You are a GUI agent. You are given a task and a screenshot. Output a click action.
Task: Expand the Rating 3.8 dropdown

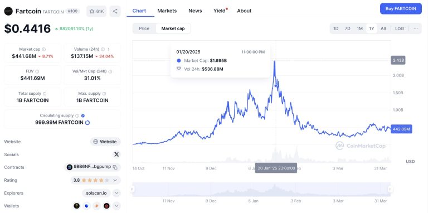pos(115,180)
